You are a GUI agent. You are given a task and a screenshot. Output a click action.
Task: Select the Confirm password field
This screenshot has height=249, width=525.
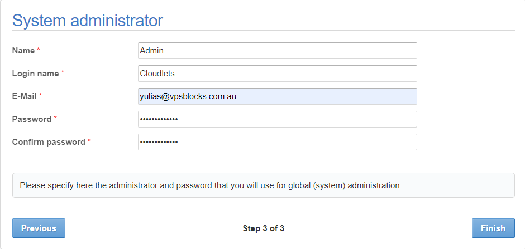[277, 142]
